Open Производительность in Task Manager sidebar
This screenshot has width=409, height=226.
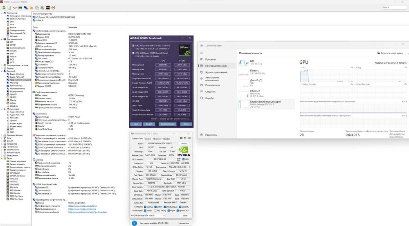pos(217,66)
